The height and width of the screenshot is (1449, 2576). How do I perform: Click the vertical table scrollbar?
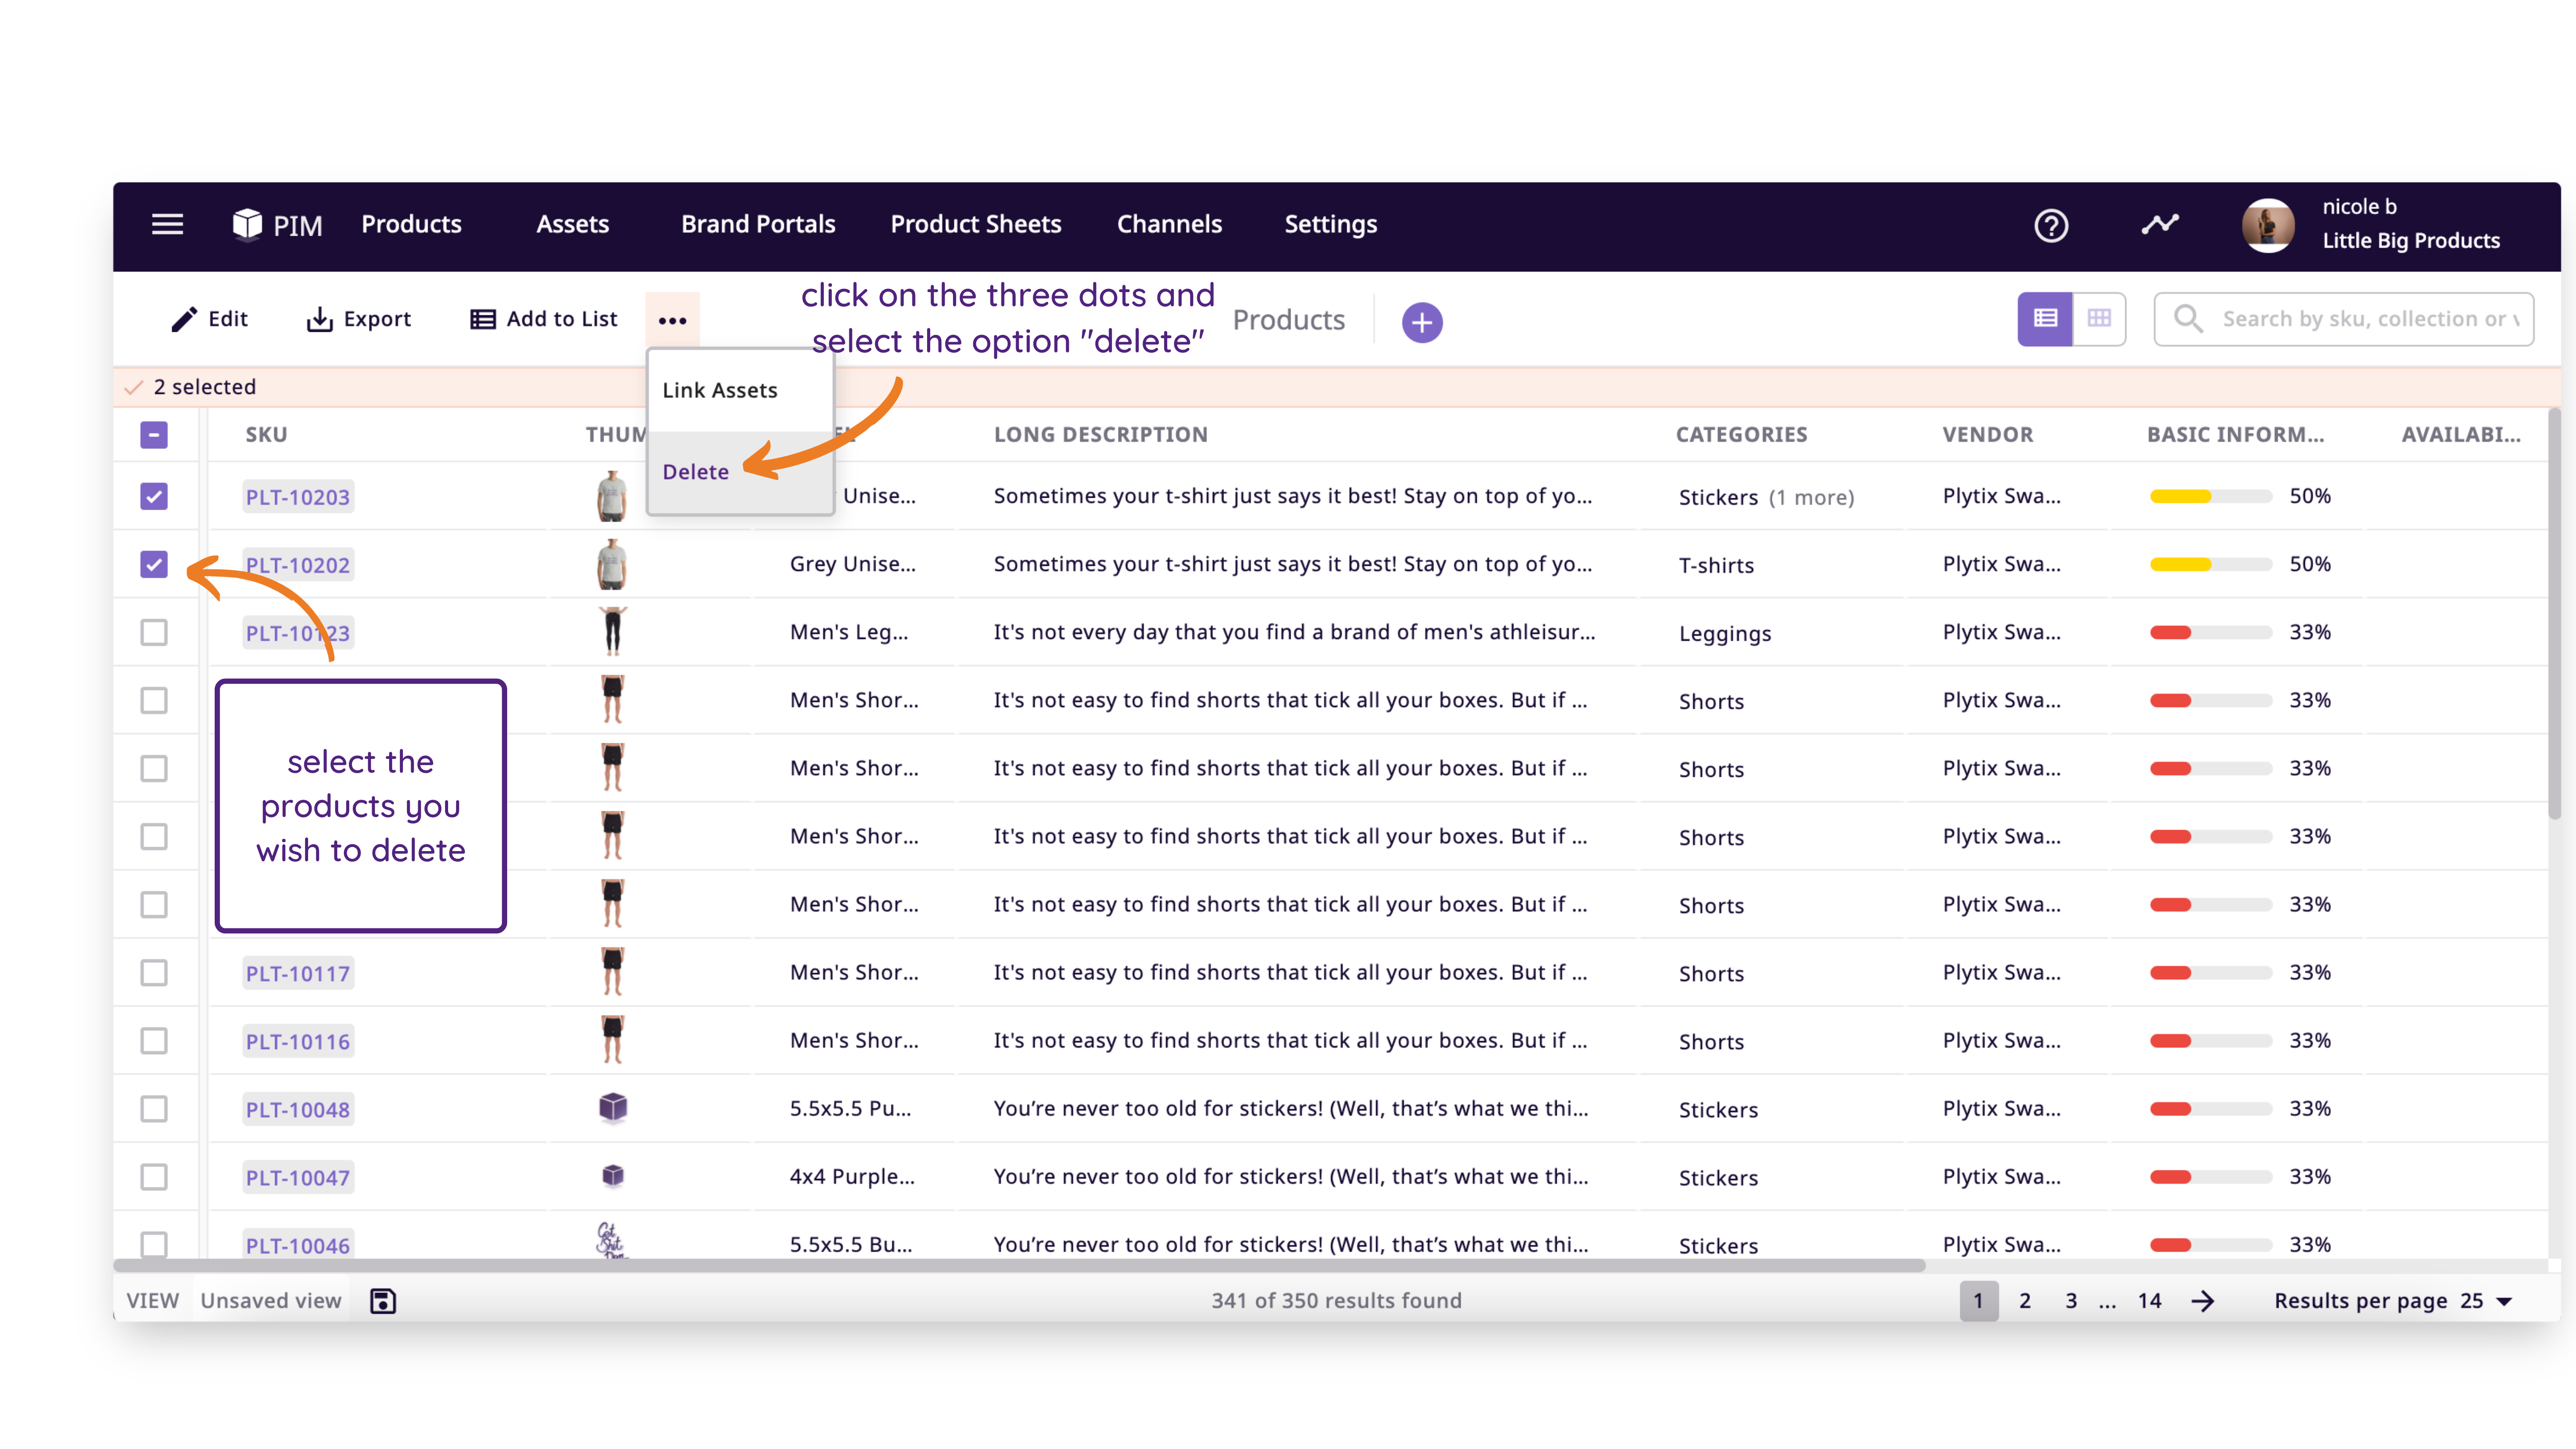[2554, 614]
